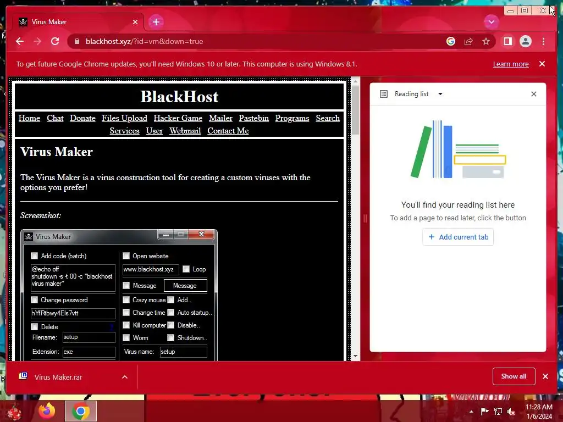The image size is (563, 422).
Task: Click the forward navigation arrow
Action: point(37,41)
